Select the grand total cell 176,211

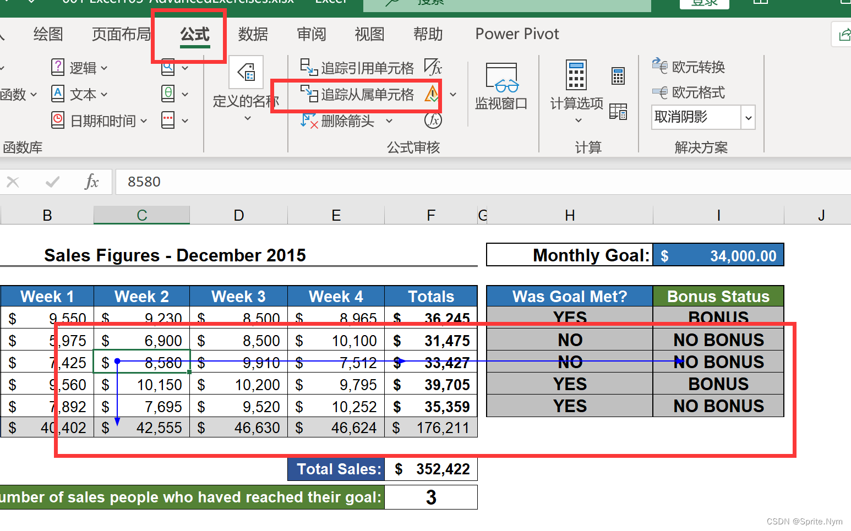click(431, 428)
